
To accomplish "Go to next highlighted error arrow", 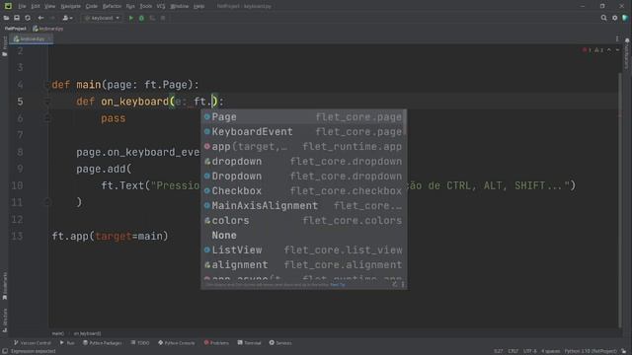I will click(x=617, y=50).
